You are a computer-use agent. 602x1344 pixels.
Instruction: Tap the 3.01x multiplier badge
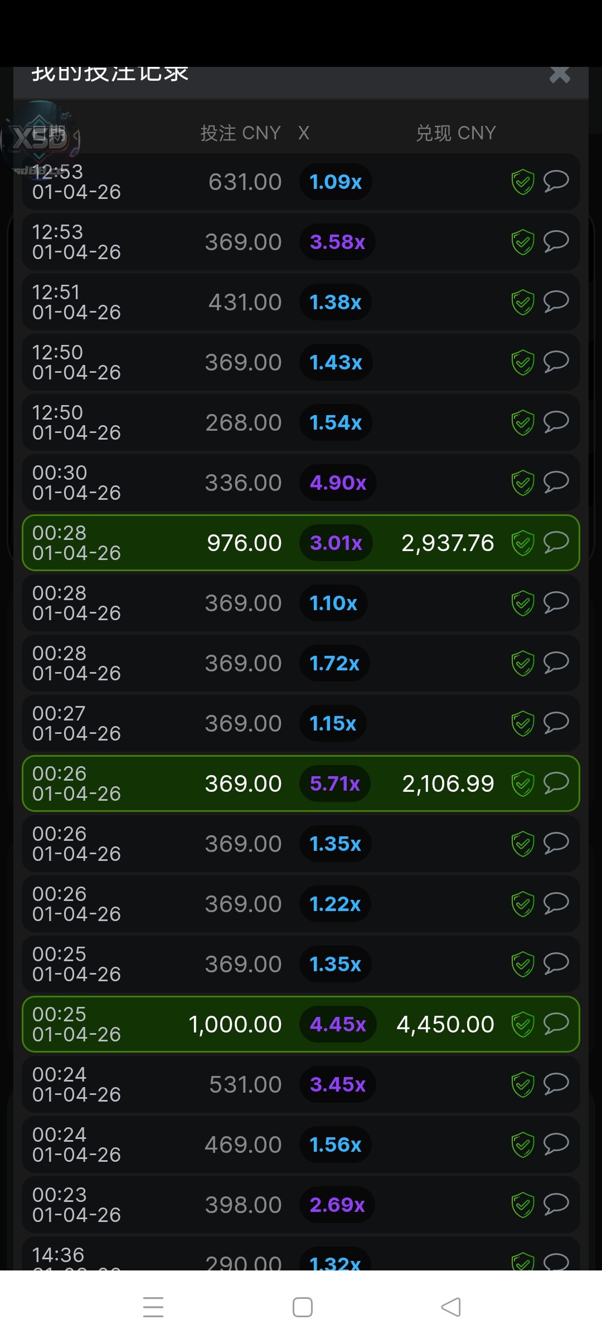click(x=336, y=543)
